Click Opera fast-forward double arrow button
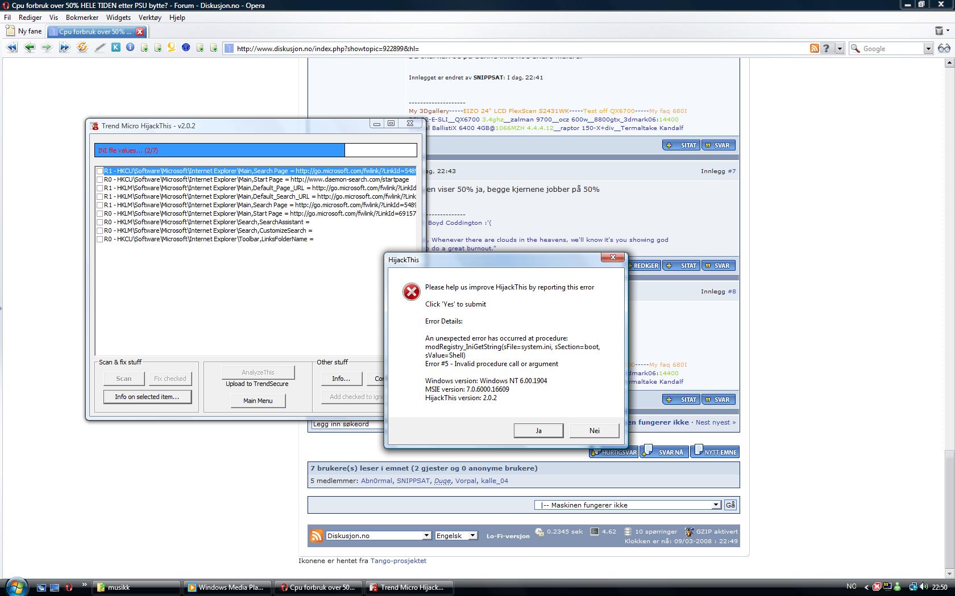955x596 pixels. coord(64,48)
